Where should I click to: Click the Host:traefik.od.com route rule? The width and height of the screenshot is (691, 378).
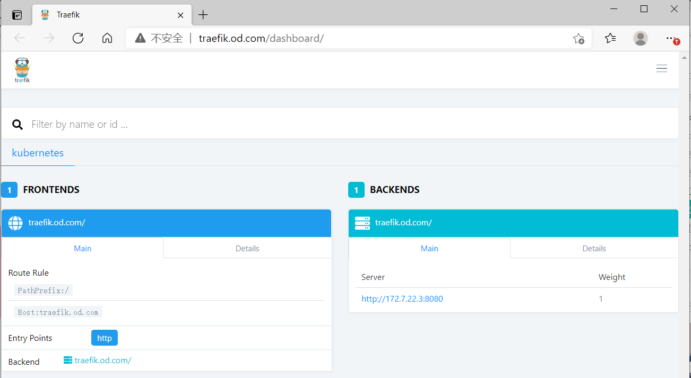coord(58,312)
